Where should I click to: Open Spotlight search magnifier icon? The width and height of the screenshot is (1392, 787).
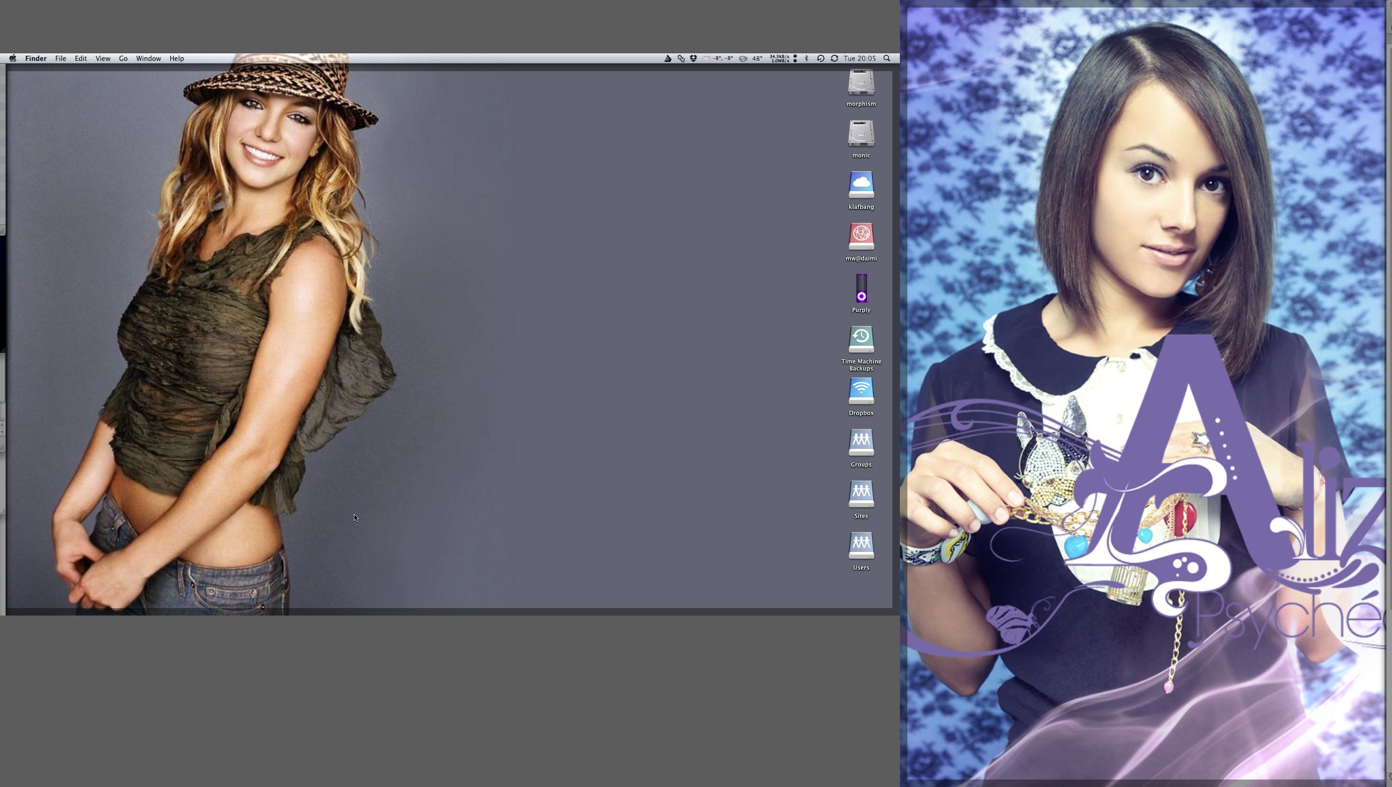point(887,59)
